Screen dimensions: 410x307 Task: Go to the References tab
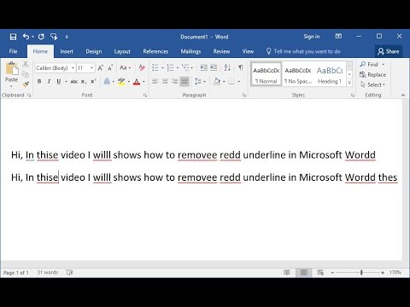(155, 51)
